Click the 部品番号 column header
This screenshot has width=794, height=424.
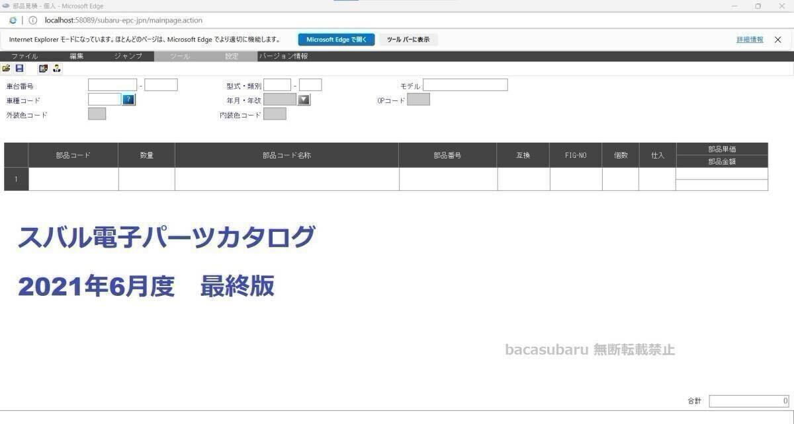coord(448,155)
